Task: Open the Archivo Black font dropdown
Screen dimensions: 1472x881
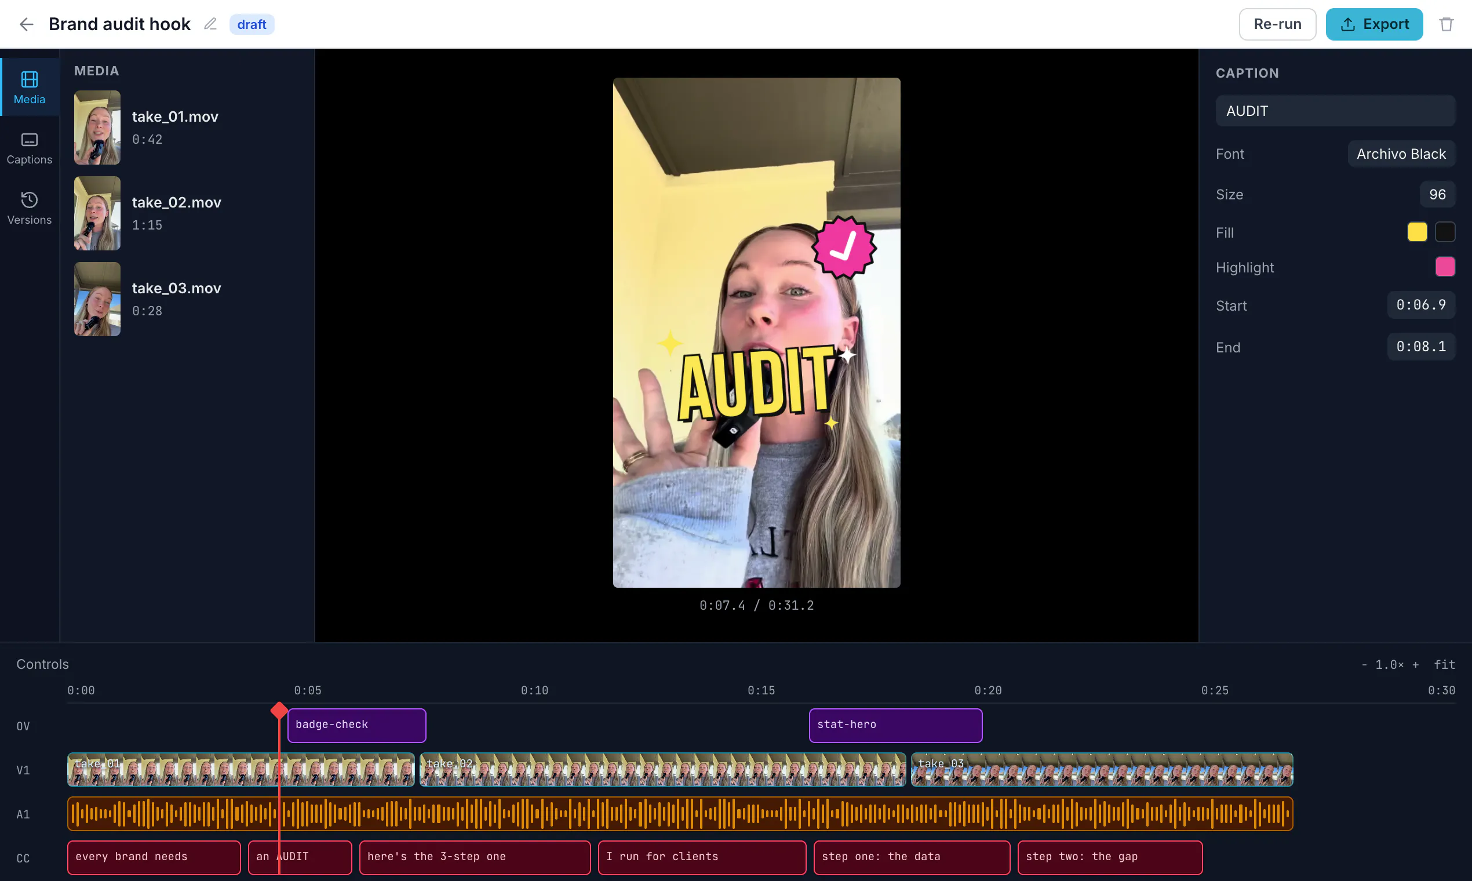Action: point(1401,154)
